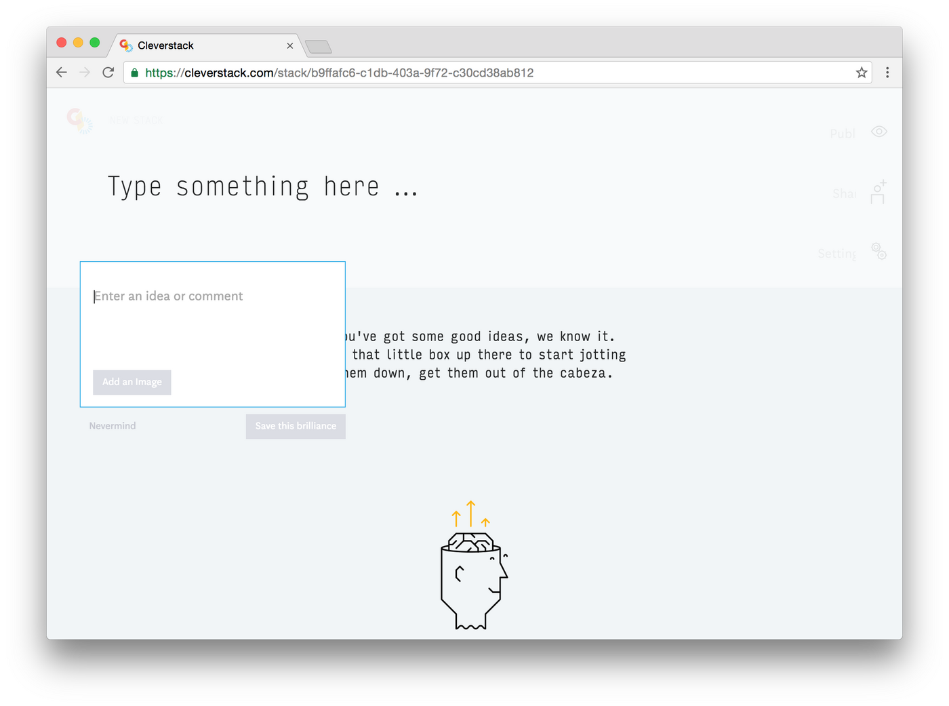
Task: Toggle the Settings panel open
Action: tap(836, 253)
